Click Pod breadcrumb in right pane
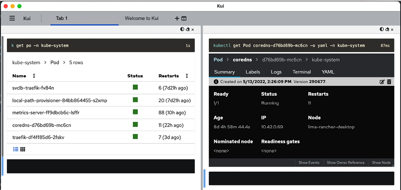Viewport: 401px width, 190px height. tap(218, 60)
